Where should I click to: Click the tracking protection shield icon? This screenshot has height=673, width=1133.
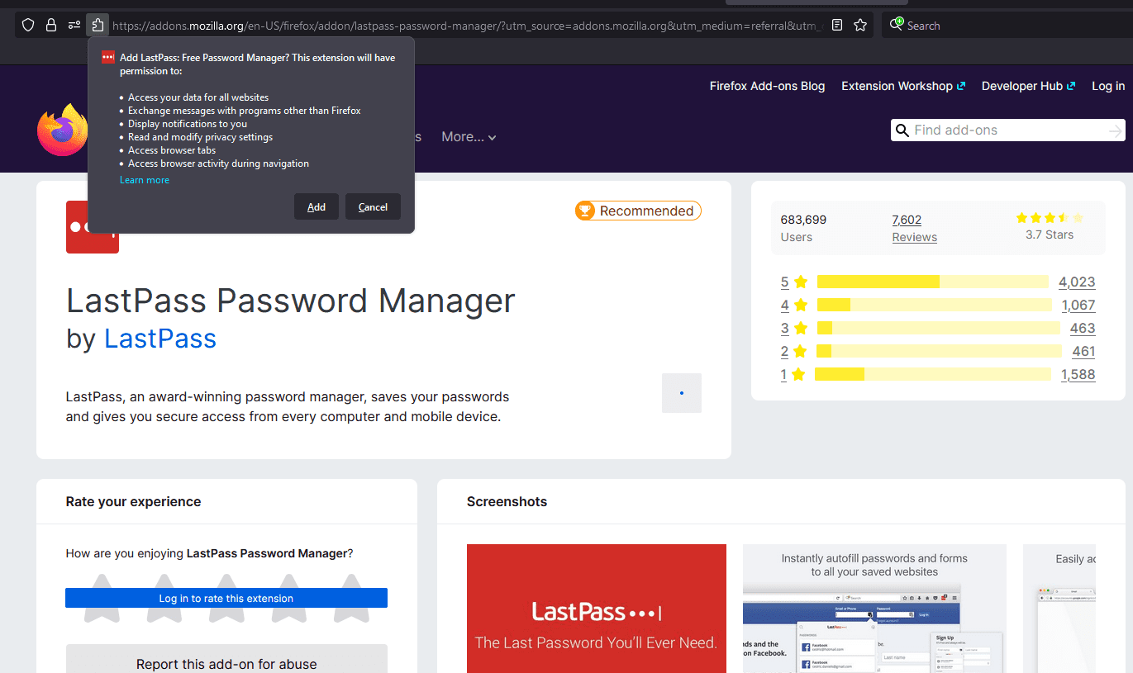coord(28,26)
